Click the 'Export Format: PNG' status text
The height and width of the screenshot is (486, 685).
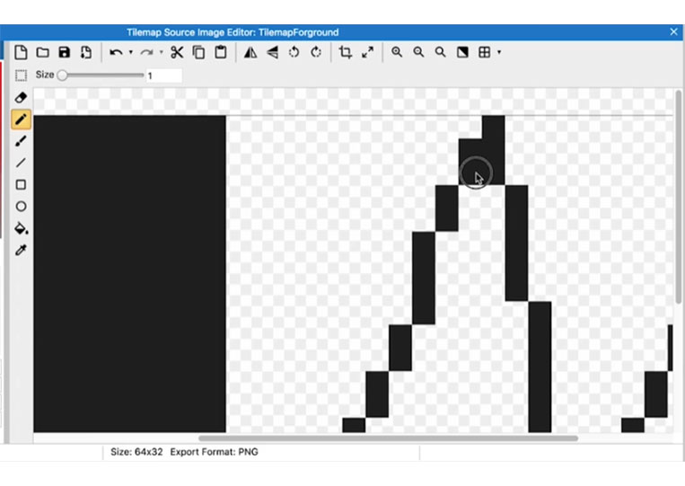pyautogui.click(x=214, y=452)
